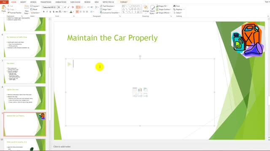Open the font size dropdown
The height and width of the screenshot is (151, 270).
62,7
